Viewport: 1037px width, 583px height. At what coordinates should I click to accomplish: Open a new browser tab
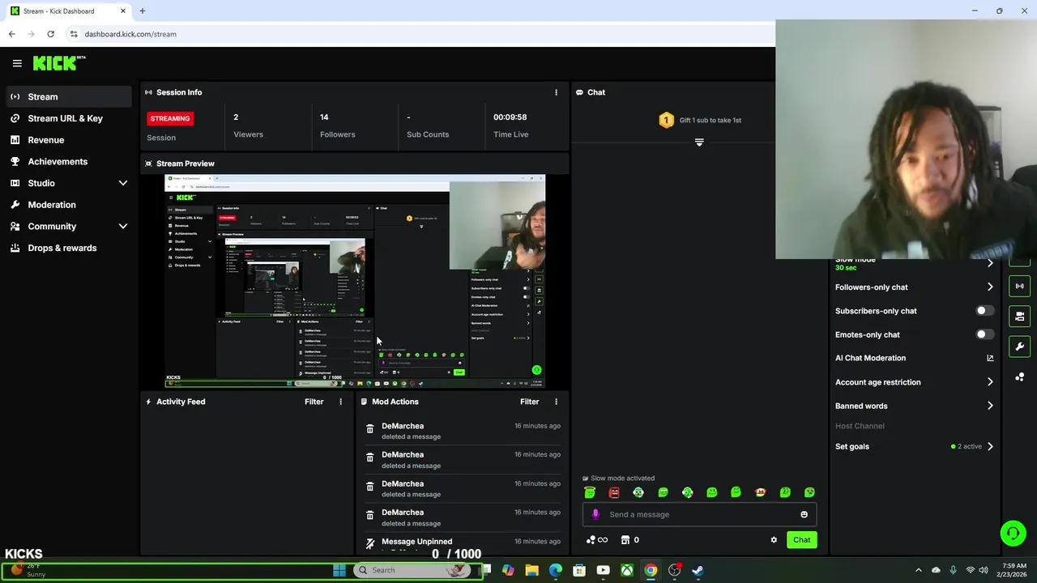tap(143, 11)
